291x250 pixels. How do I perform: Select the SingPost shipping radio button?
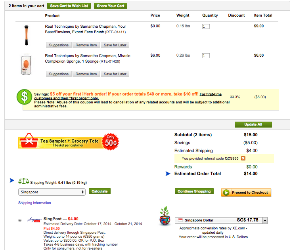tap(20, 220)
